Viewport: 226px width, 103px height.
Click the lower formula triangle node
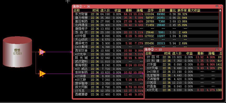tap(42, 74)
